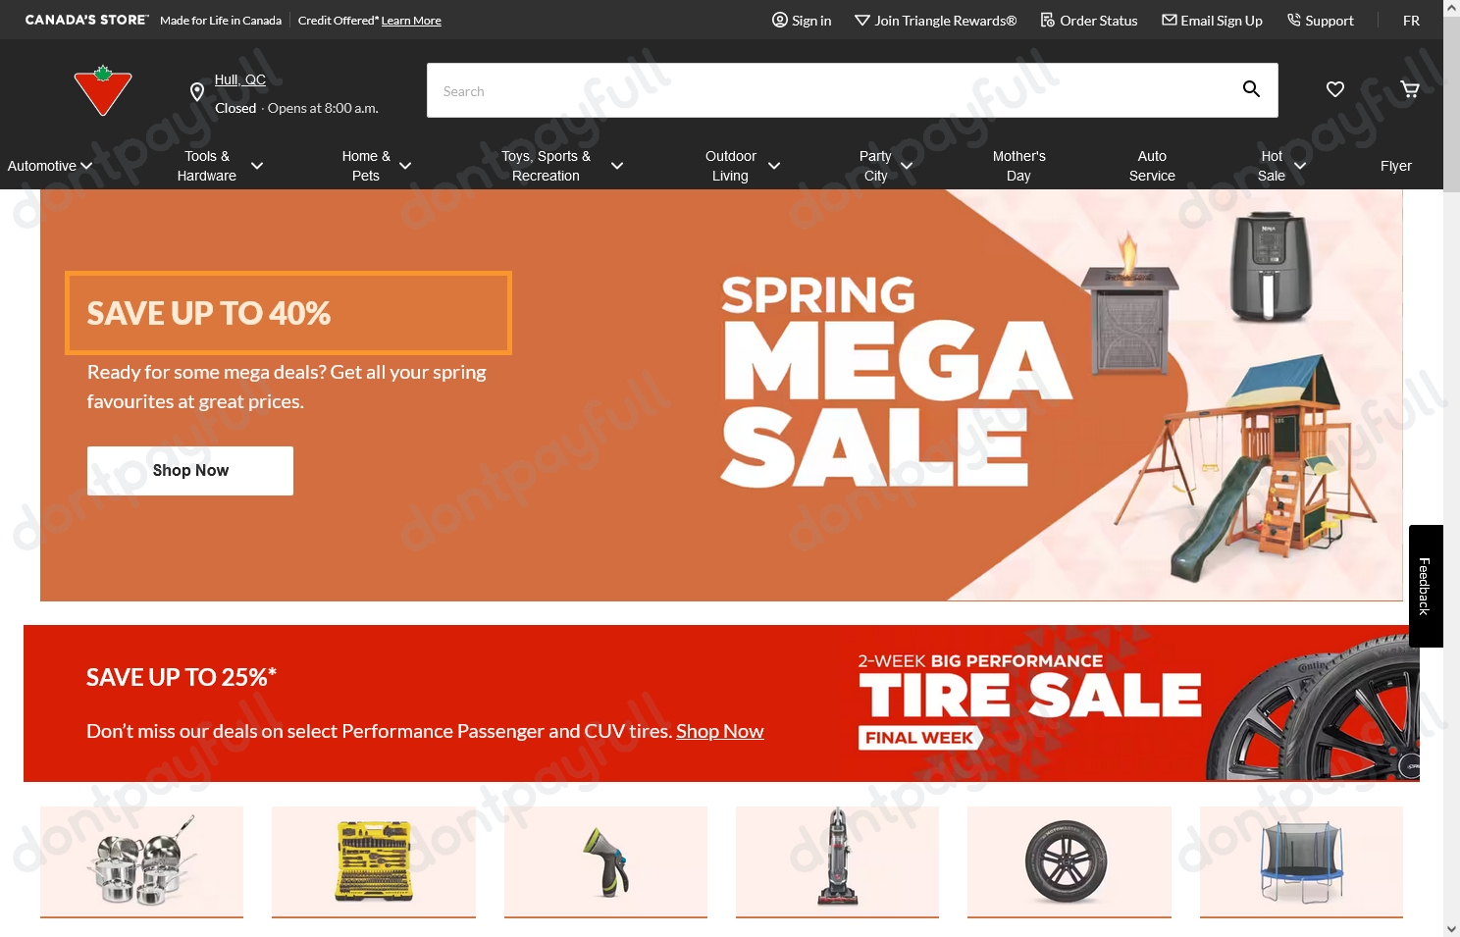
Task: Open the wishlist heart icon
Action: click(1335, 89)
